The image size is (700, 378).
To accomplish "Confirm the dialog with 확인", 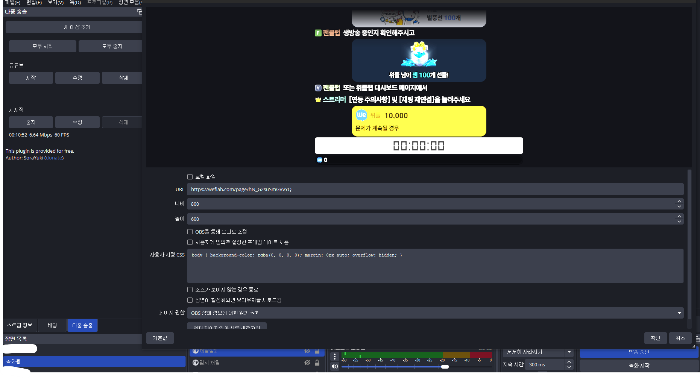I will point(656,338).
